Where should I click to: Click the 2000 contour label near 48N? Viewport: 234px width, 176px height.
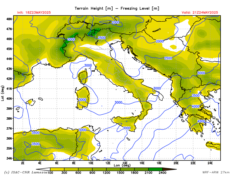(116, 22)
